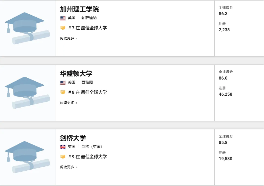Click the yellow badge icon beside #9 ranking
Viewport: 264px width, 186px height.
pyautogui.click(x=63, y=157)
